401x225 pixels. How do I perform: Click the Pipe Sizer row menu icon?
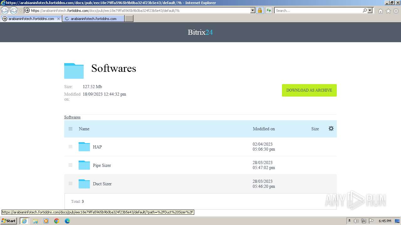[70, 165]
